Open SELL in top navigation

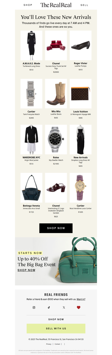(x=84, y=5)
